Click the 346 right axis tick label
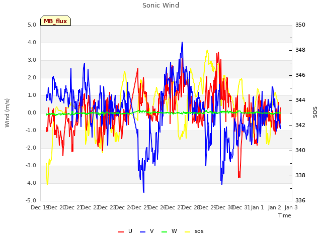322x241 pixels. pos(300,75)
